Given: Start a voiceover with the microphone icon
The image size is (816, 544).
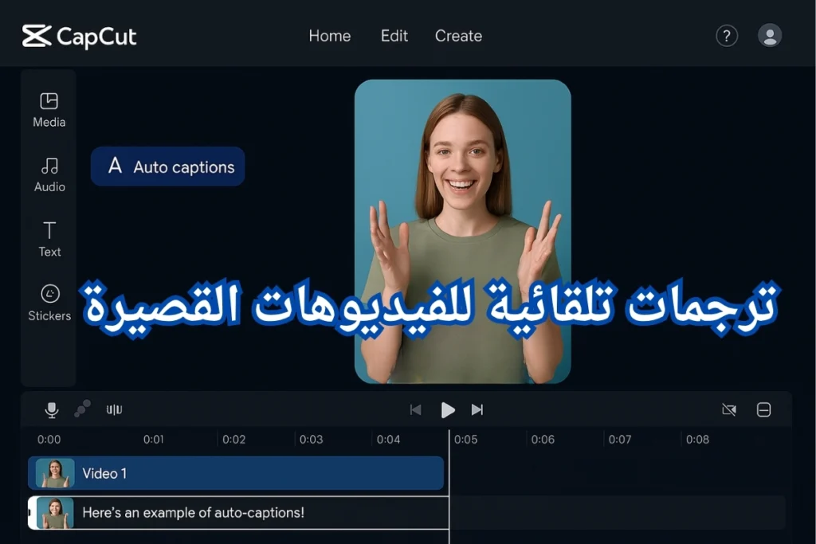Looking at the screenshot, I should [51, 409].
